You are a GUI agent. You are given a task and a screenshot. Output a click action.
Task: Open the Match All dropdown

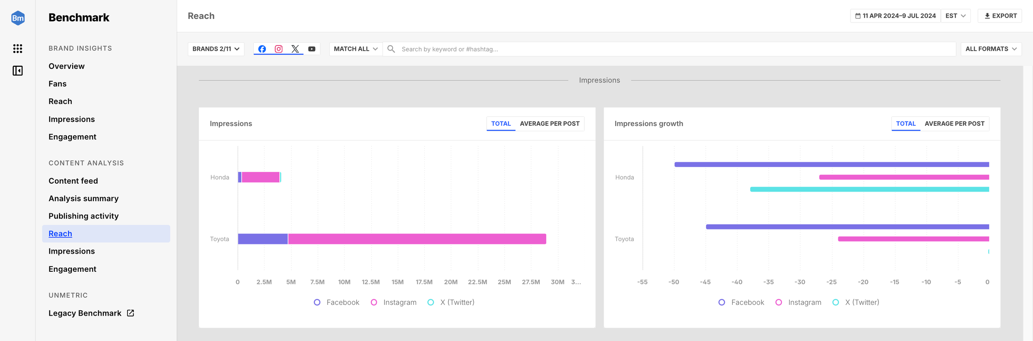(x=355, y=49)
